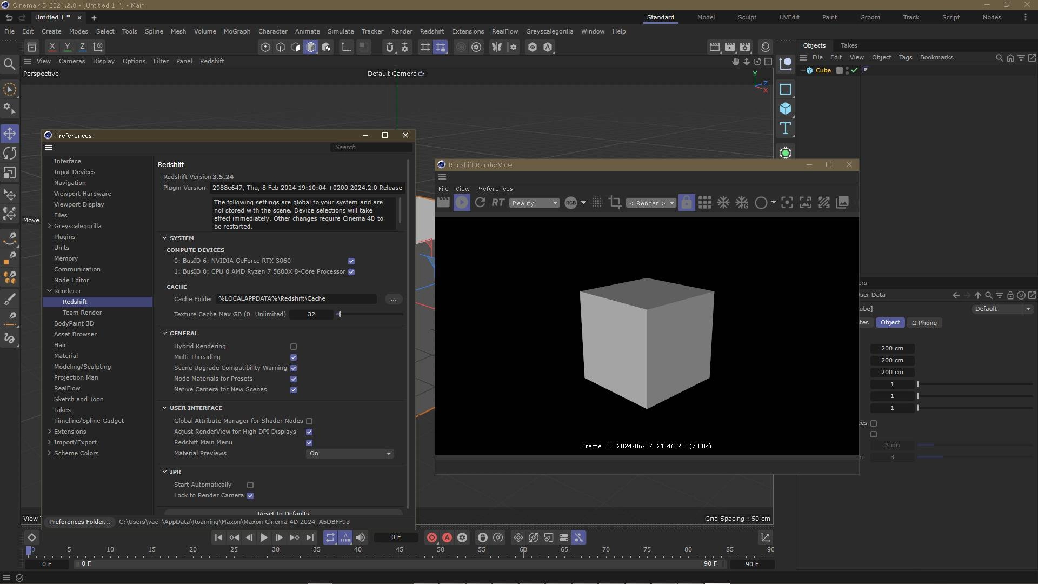Open the Render camera dropdown in RenderView
The height and width of the screenshot is (584, 1038).
point(651,203)
